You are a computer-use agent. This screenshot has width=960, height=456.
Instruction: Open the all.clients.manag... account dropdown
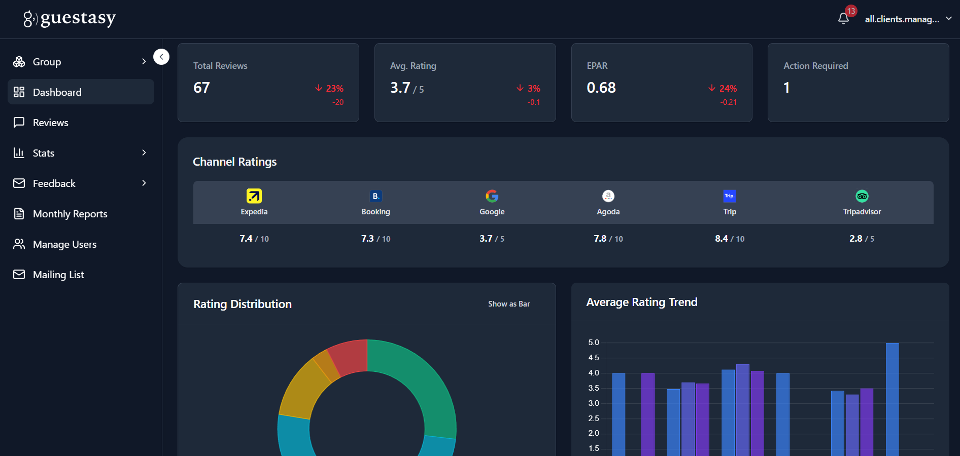point(908,19)
